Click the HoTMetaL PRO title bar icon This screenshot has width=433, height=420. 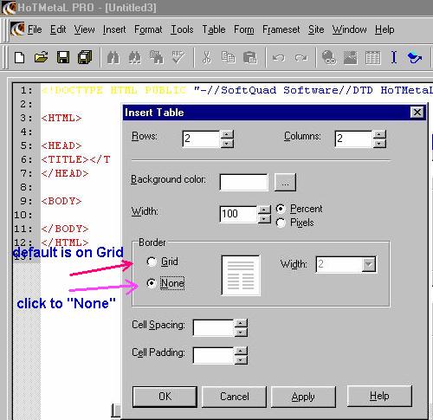click(9, 8)
